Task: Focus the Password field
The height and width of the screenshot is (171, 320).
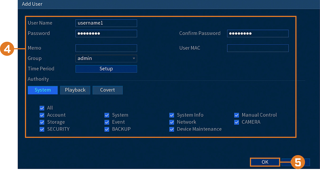Action: click(x=106, y=34)
